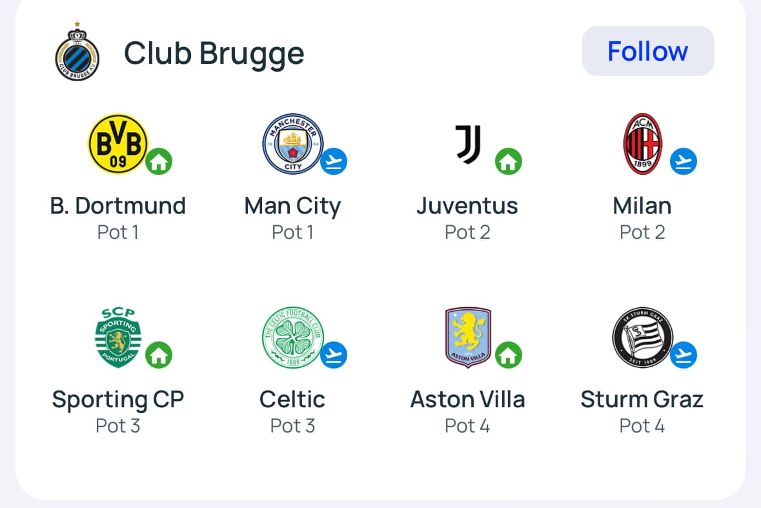Click the away plane badge beside Man City
The image size is (761, 508).
(334, 161)
